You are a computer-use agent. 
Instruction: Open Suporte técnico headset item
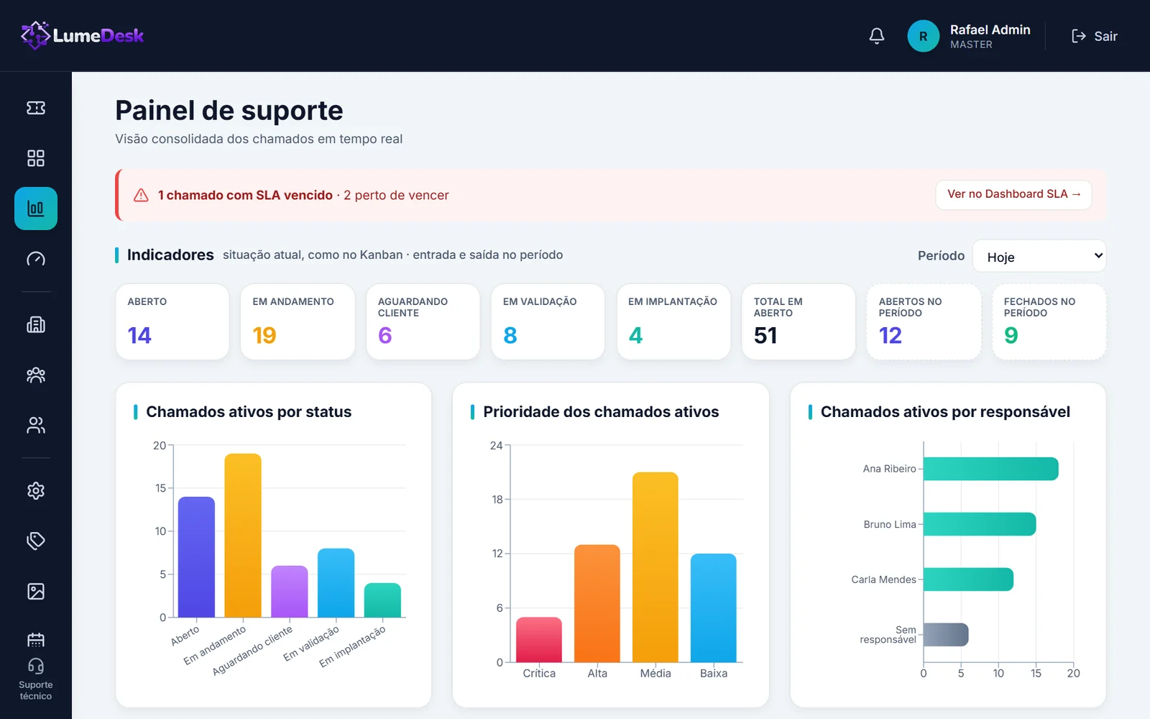tap(36, 679)
